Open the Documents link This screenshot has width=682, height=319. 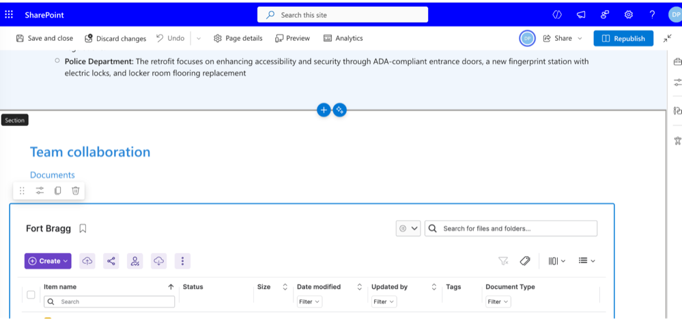[52, 175]
